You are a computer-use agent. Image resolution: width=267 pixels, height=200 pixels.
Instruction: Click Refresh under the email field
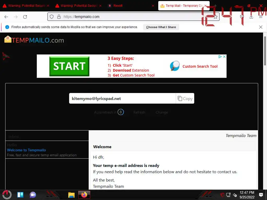click(139, 112)
